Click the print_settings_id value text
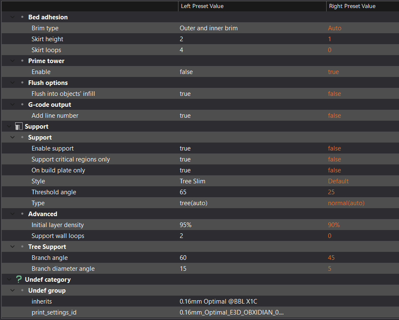 click(231, 312)
